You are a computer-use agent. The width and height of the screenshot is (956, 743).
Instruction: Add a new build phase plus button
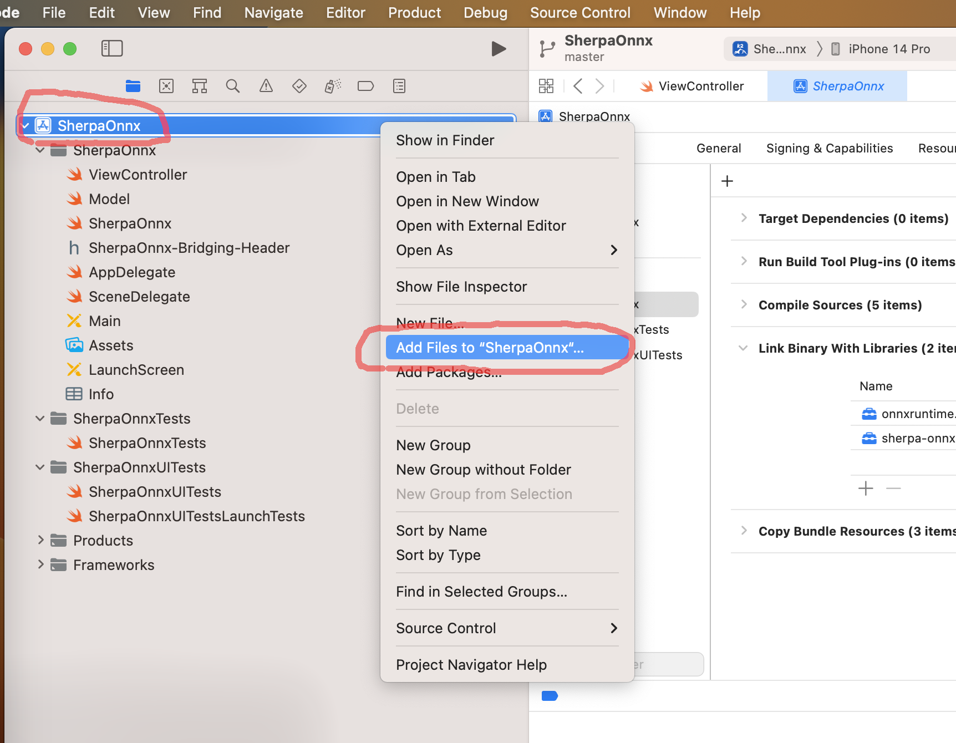[727, 181]
